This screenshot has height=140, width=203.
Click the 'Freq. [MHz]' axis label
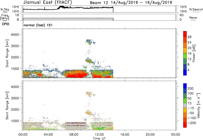[5, 17]
